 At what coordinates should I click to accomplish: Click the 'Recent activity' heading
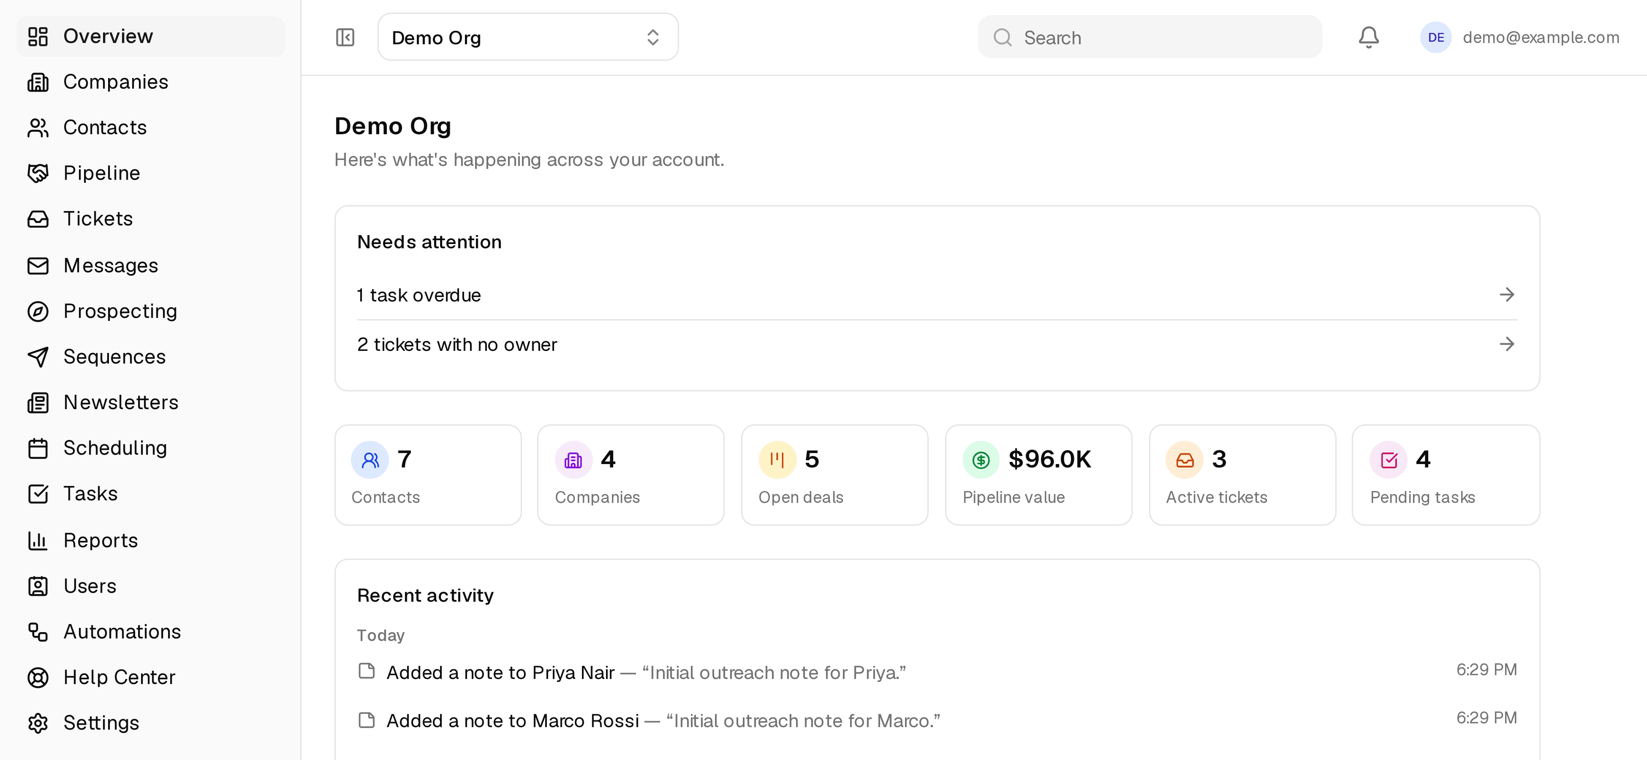pos(425,595)
